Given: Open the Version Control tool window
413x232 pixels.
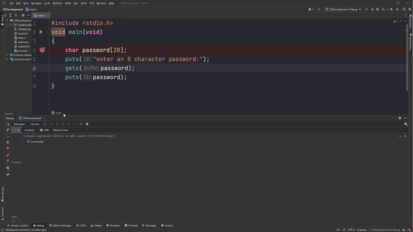Looking at the screenshot, I should pyautogui.click(x=18, y=226).
